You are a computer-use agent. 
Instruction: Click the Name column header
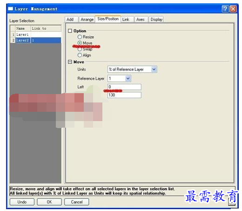23,28
